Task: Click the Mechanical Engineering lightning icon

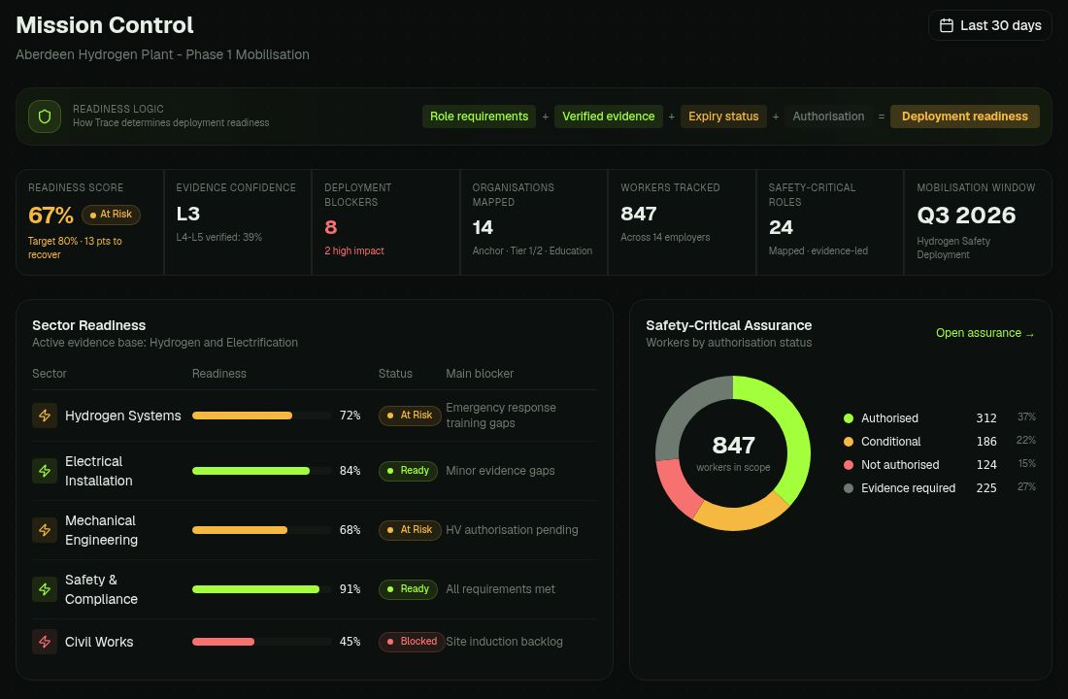Action: coord(45,530)
